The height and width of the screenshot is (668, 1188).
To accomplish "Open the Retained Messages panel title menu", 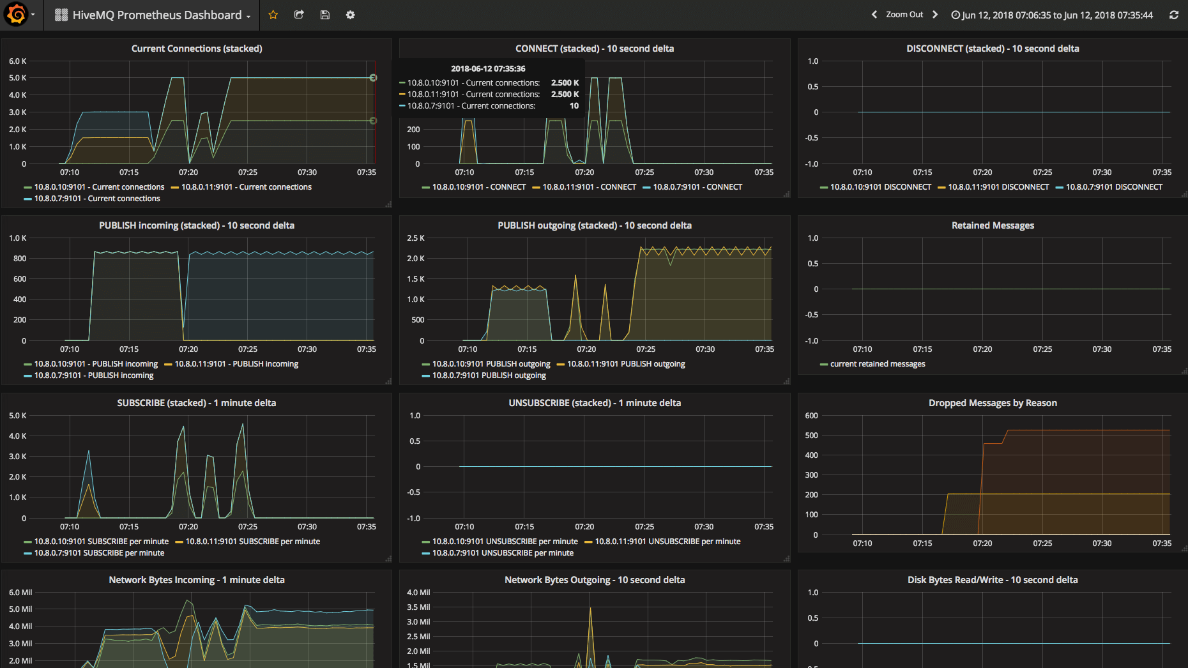I will coord(993,225).
